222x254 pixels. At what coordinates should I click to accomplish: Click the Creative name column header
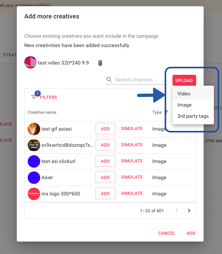coord(42,112)
